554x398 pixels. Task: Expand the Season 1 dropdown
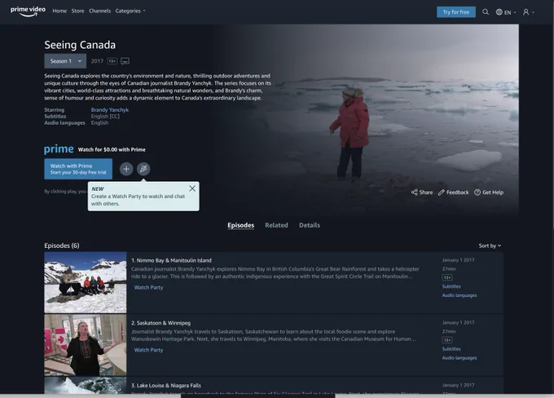[65, 61]
